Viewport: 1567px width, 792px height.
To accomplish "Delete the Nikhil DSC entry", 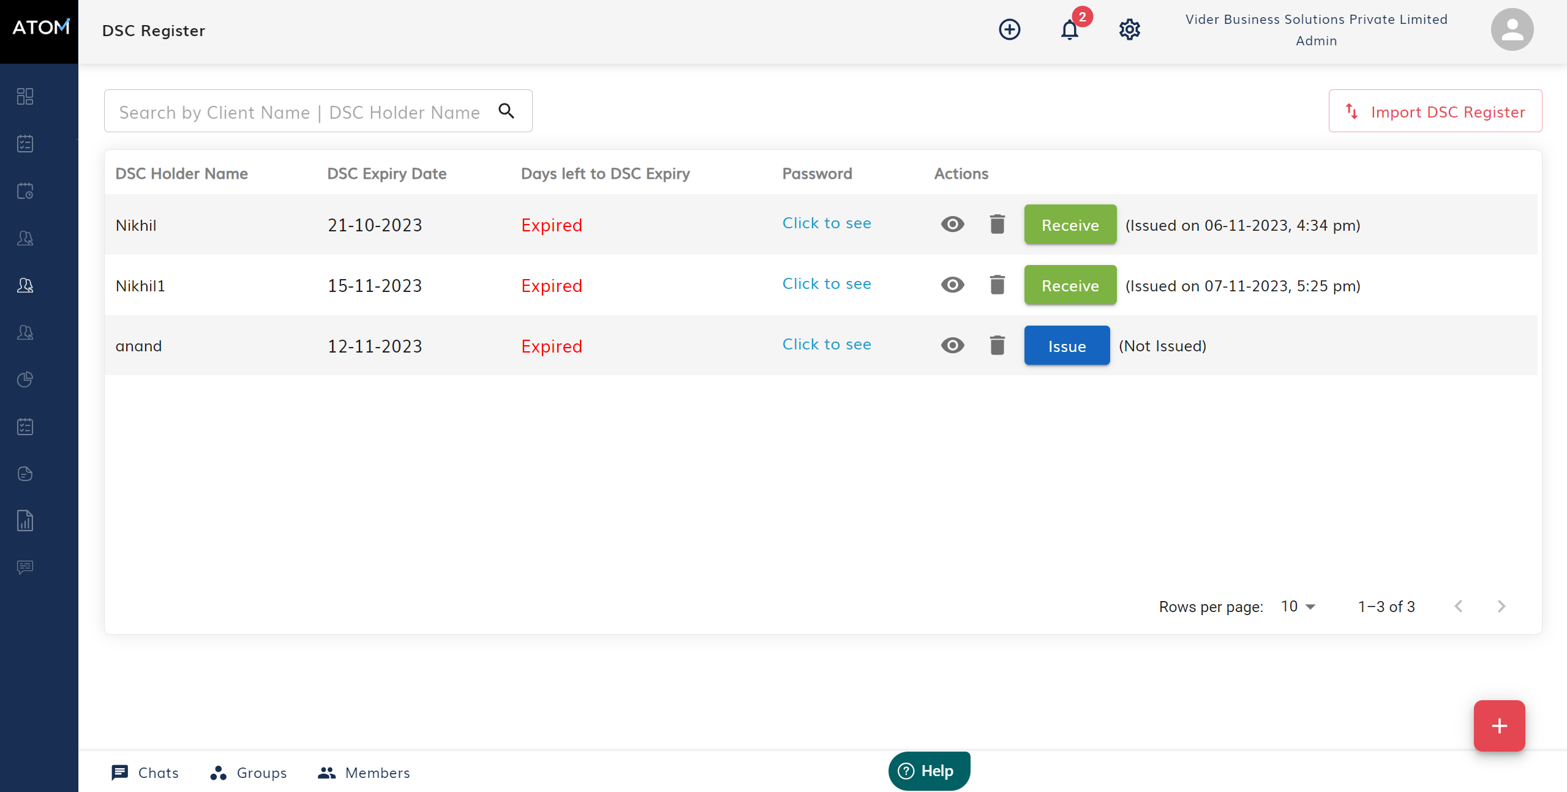I will coord(997,225).
